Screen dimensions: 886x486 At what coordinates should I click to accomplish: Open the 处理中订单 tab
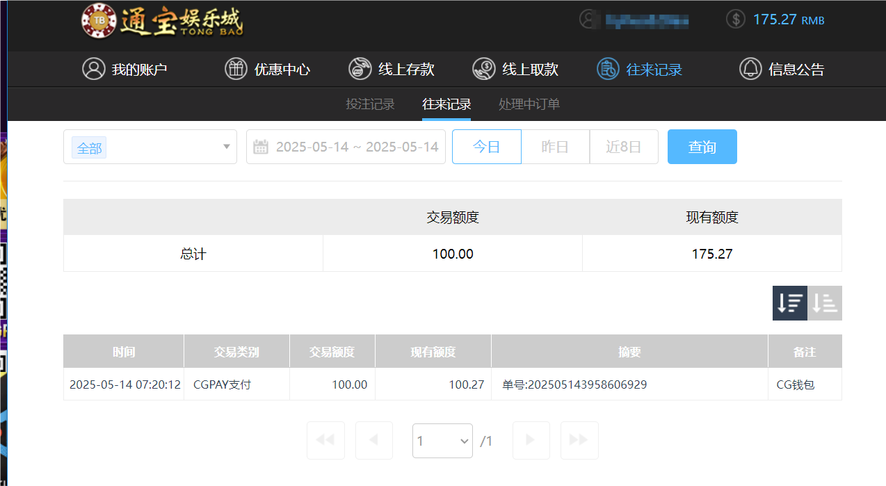coord(529,104)
